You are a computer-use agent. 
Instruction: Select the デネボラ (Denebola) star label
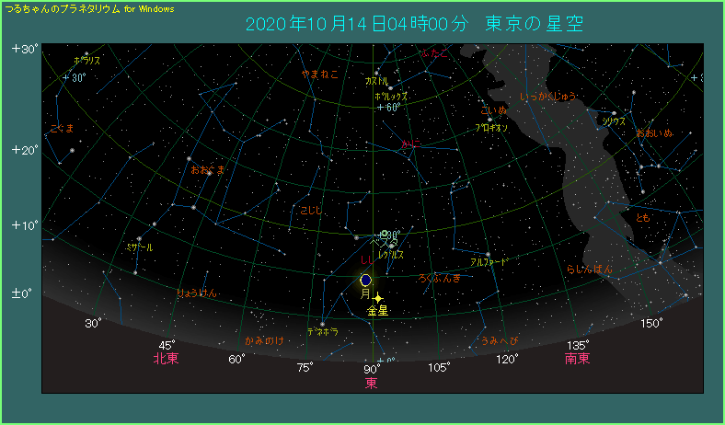point(323,331)
